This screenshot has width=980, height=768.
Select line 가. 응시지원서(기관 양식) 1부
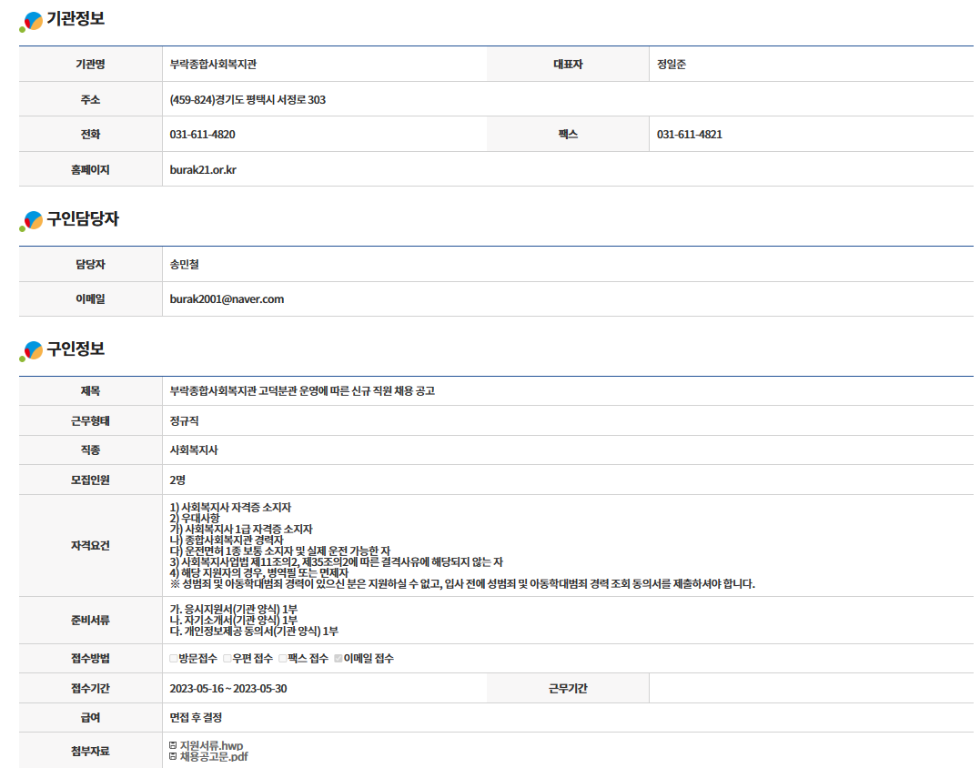click(x=234, y=610)
